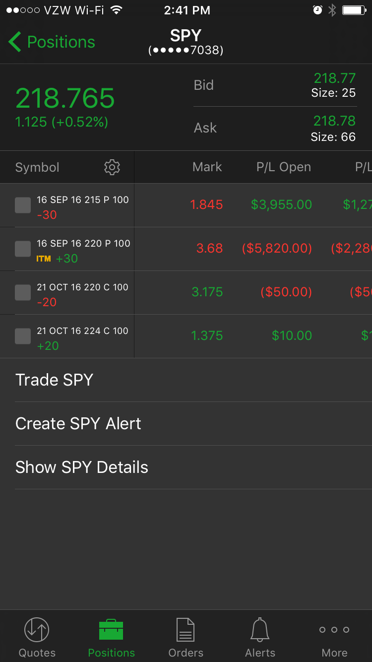Tap the P/L Open value ($50.00)
Viewport: 372px width, 662px height.
pos(286,292)
